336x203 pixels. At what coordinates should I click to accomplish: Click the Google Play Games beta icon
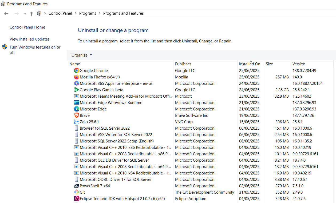click(x=76, y=90)
